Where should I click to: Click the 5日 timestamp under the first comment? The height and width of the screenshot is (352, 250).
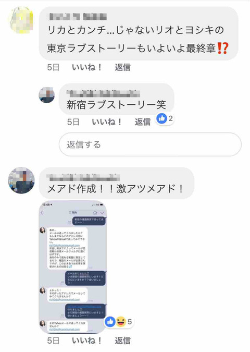53,67
